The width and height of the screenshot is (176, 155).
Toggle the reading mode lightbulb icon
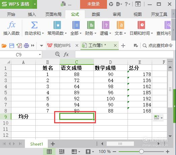[x=88, y=152]
